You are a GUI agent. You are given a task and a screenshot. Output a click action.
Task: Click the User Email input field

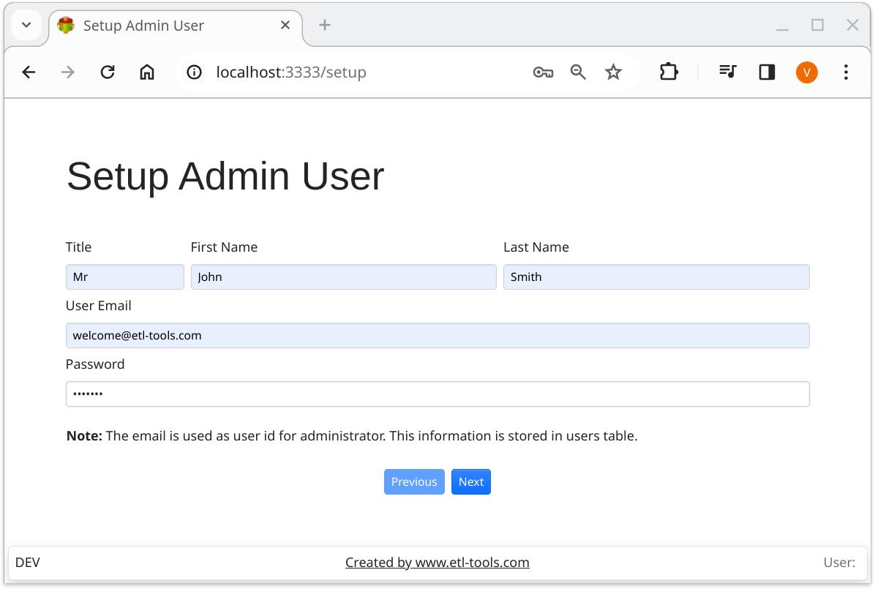pyautogui.click(x=437, y=336)
